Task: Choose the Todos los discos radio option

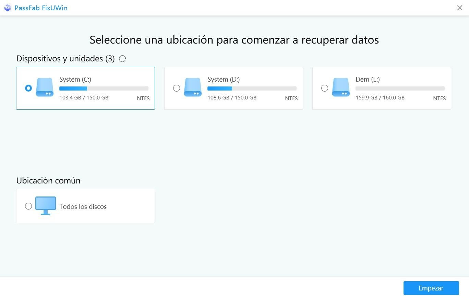Action: 28,206
